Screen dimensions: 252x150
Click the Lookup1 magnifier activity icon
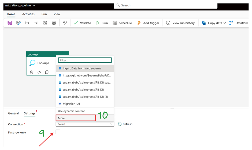coord(32,63)
